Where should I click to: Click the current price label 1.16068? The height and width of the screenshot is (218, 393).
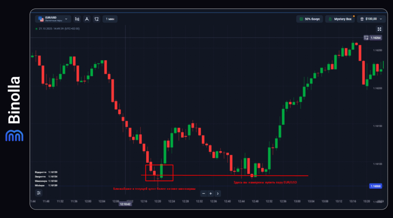pyautogui.click(x=375, y=186)
